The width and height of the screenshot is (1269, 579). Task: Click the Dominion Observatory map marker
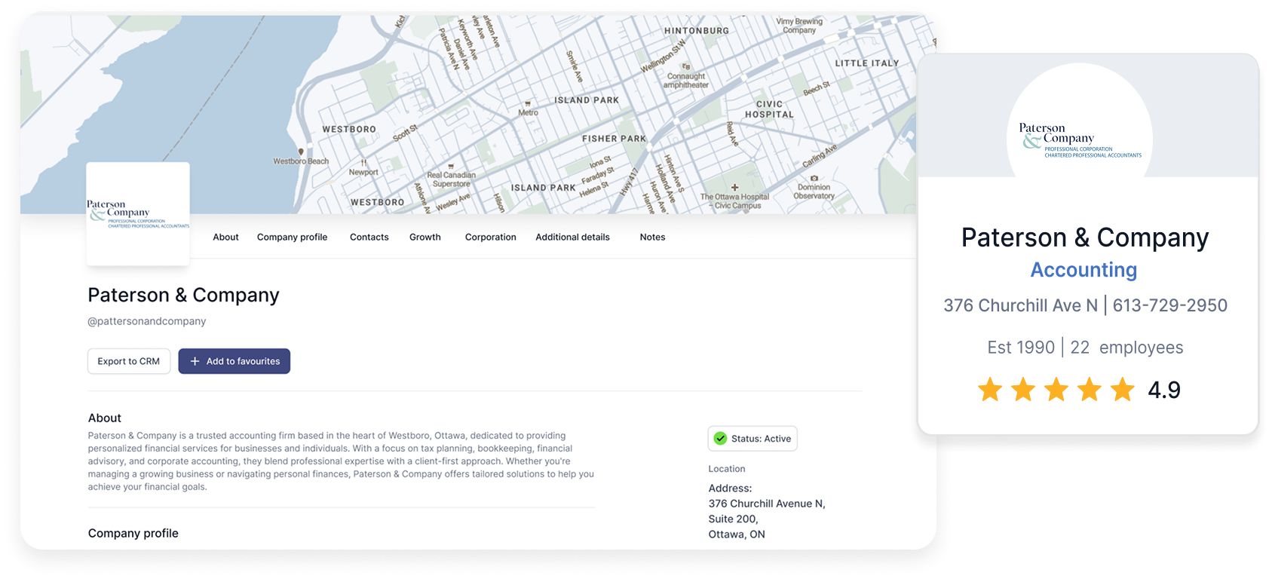click(814, 178)
